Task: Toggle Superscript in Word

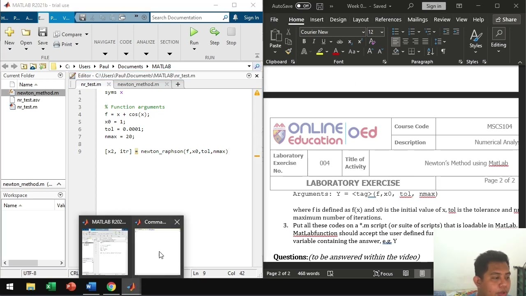Action: [x=360, y=42]
